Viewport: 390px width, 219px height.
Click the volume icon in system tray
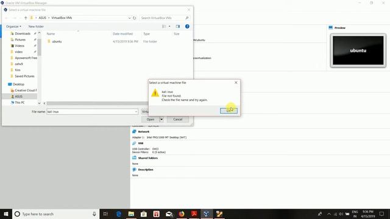pyautogui.click(x=341, y=214)
